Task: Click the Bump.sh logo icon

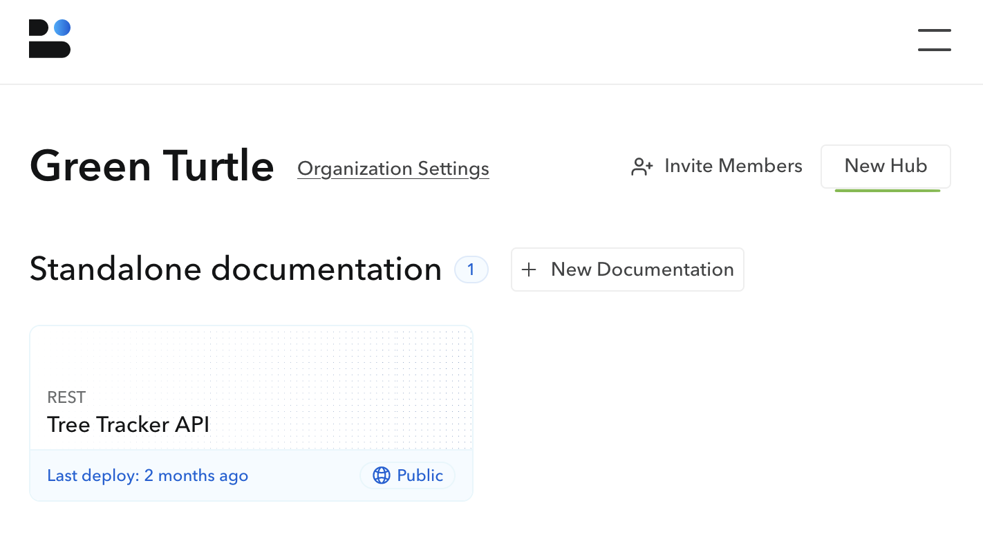Action: [49, 38]
